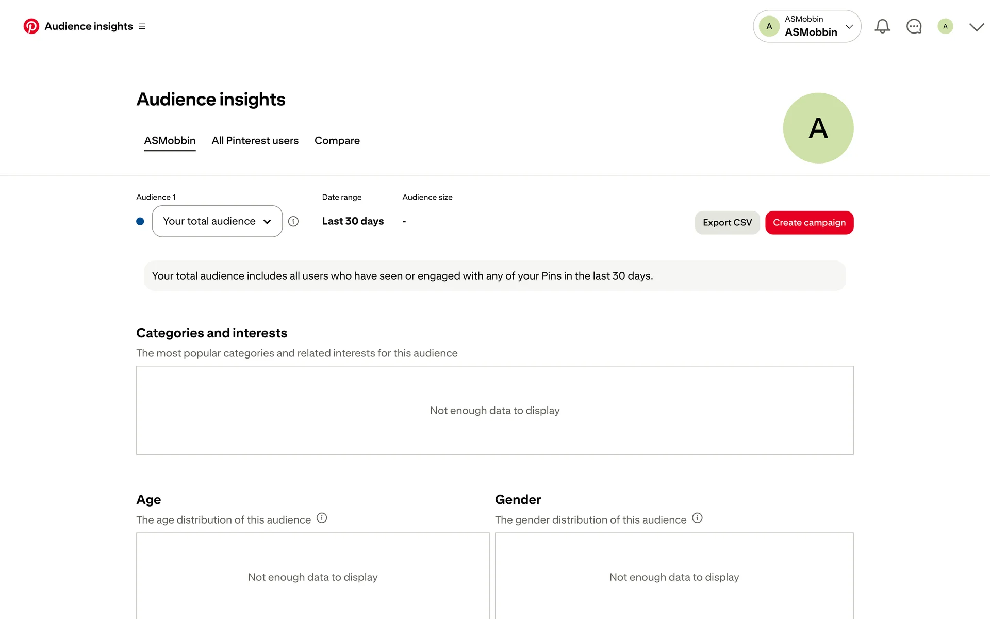The image size is (990, 619).
Task: Switch to the ASMobbin tab
Action: (170, 141)
